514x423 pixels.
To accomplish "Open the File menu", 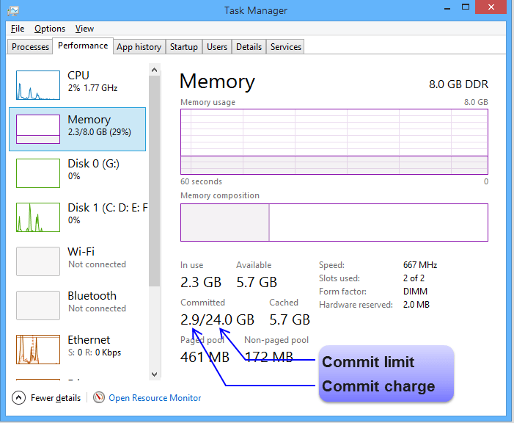I will pyautogui.click(x=18, y=29).
